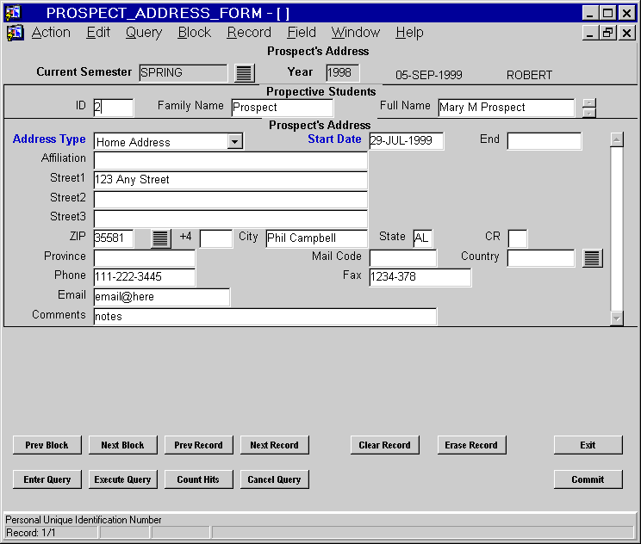Click the State field
641x544 pixels.
(x=423, y=238)
